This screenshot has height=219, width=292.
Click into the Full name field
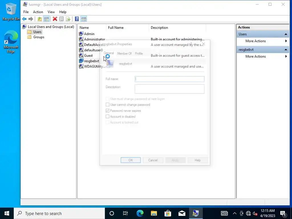(x=169, y=79)
